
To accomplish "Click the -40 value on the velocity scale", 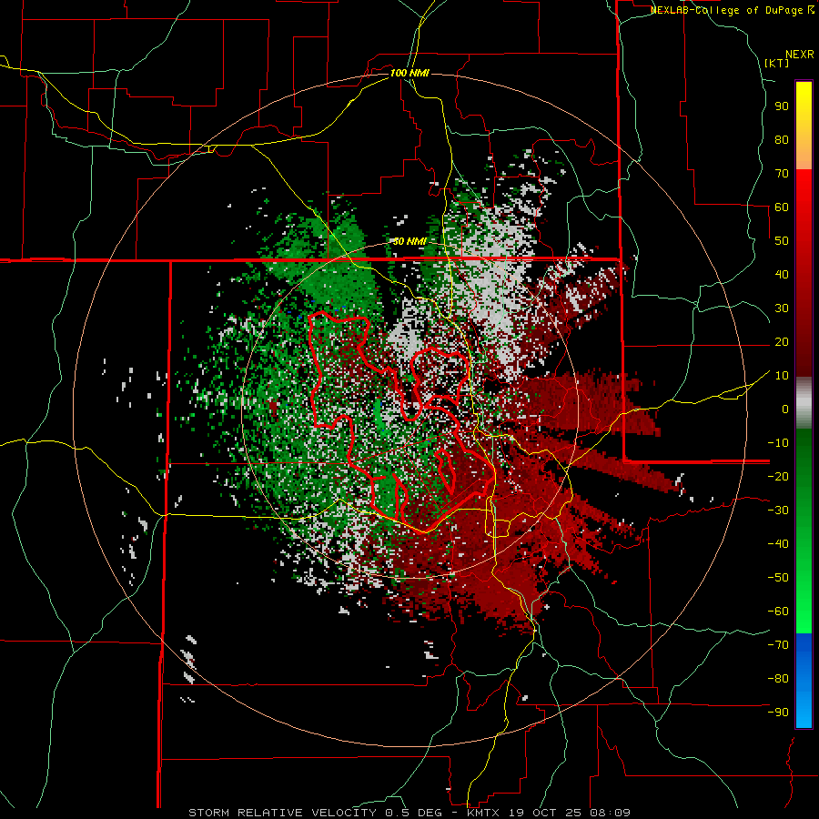I will 778,544.
